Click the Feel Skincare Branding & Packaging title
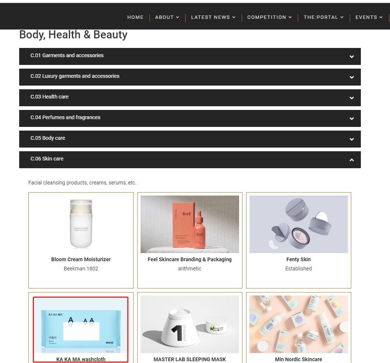The width and height of the screenshot is (390, 363). (x=190, y=259)
